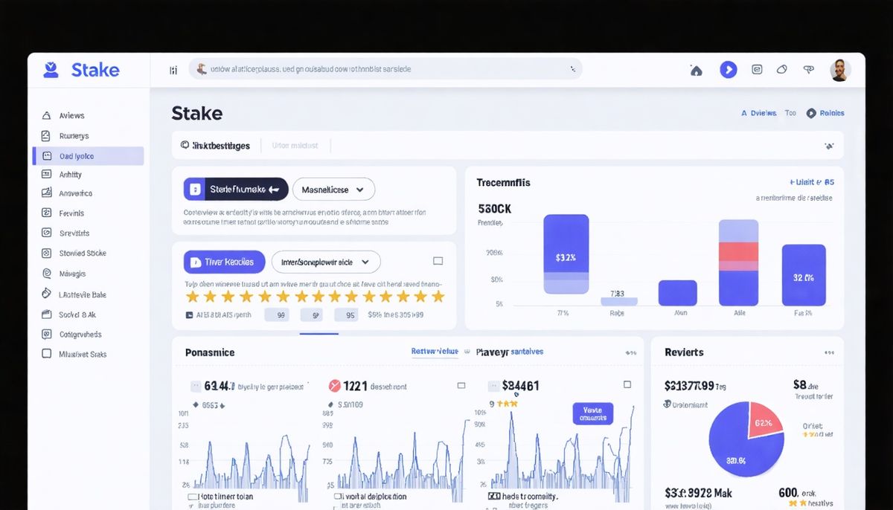Click the red circle icon beside 1221

[x=334, y=386]
